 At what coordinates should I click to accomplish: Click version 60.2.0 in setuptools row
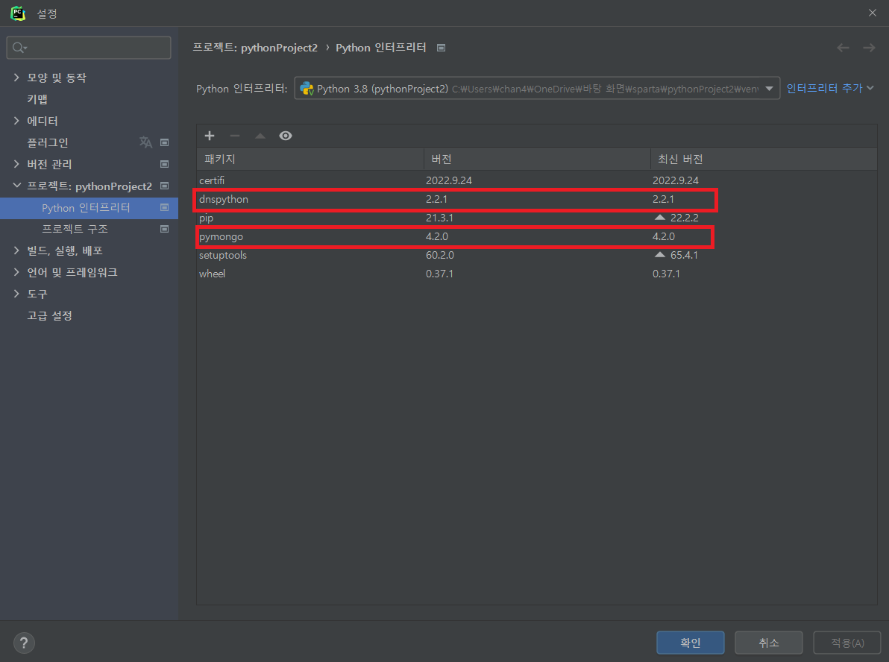pos(440,255)
